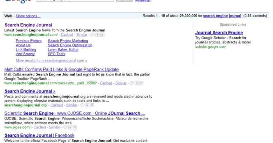Screen dimensions: 273x143
Task: Click the Web label in results bar
Action: click(8, 16)
